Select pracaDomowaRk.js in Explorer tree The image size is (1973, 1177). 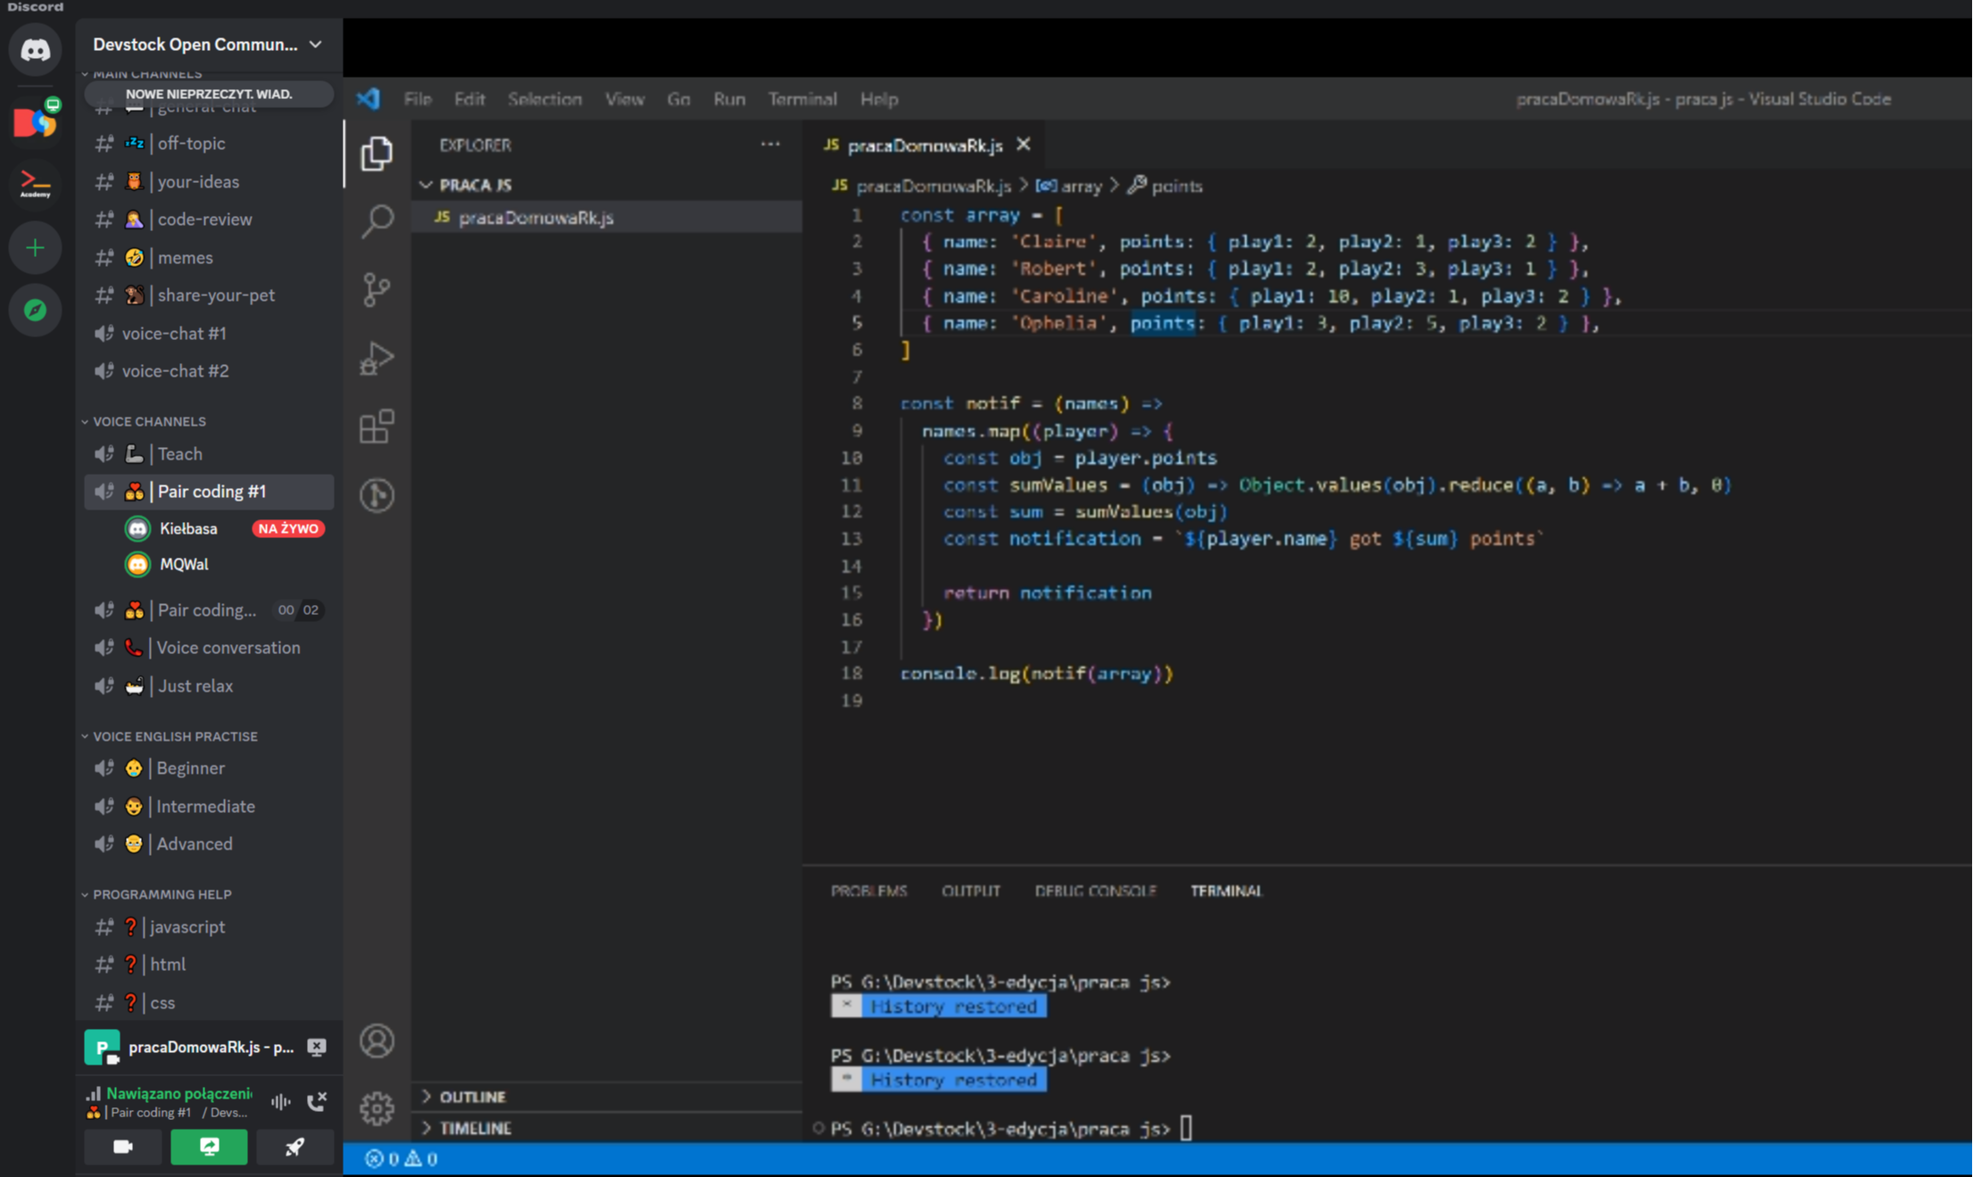click(x=535, y=218)
